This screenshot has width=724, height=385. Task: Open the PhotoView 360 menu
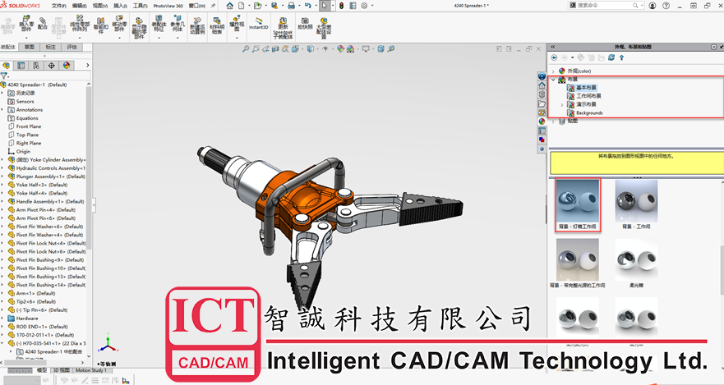(168, 5)
